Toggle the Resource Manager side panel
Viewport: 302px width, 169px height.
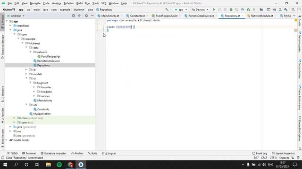point(2,46)
